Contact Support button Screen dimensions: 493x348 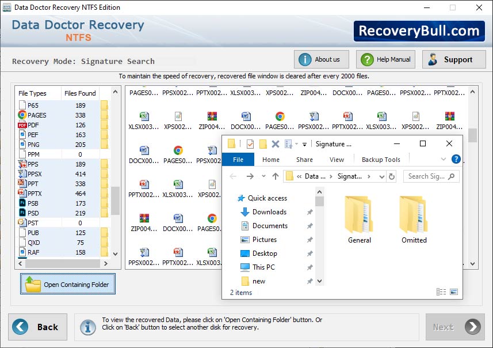coord(454,59)
